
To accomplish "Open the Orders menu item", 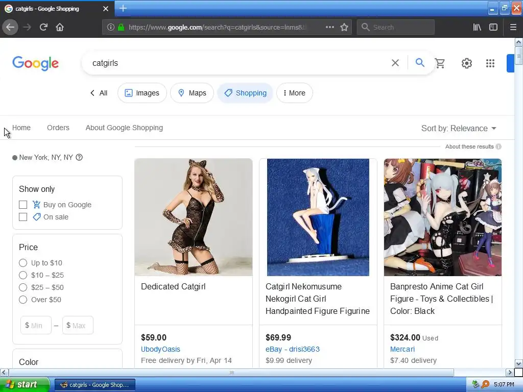I will (x=58, y=128).
